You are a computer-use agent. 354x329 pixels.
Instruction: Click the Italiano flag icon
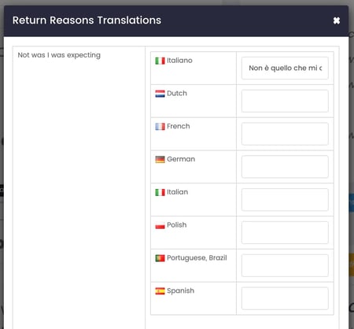click(160, 61)
